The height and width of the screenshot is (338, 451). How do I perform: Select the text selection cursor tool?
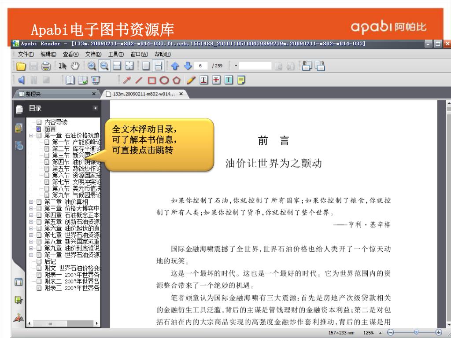(63, 66)
